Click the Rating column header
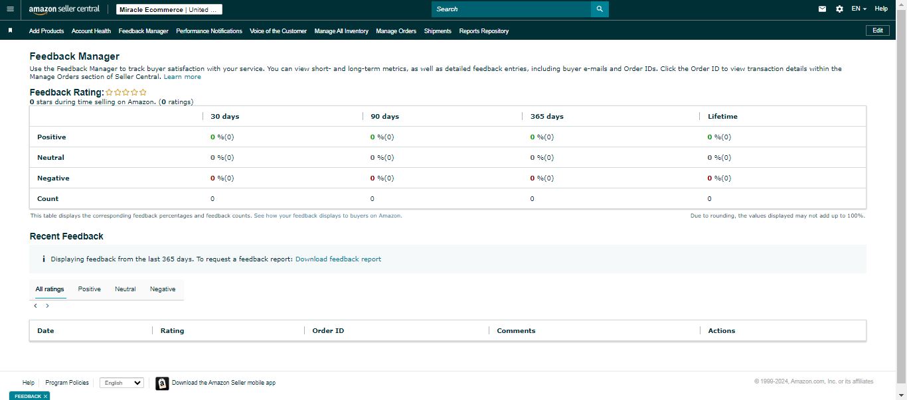The width and height of the screenshot is (907, 400). pyautogui.click(x=172, y=330)
